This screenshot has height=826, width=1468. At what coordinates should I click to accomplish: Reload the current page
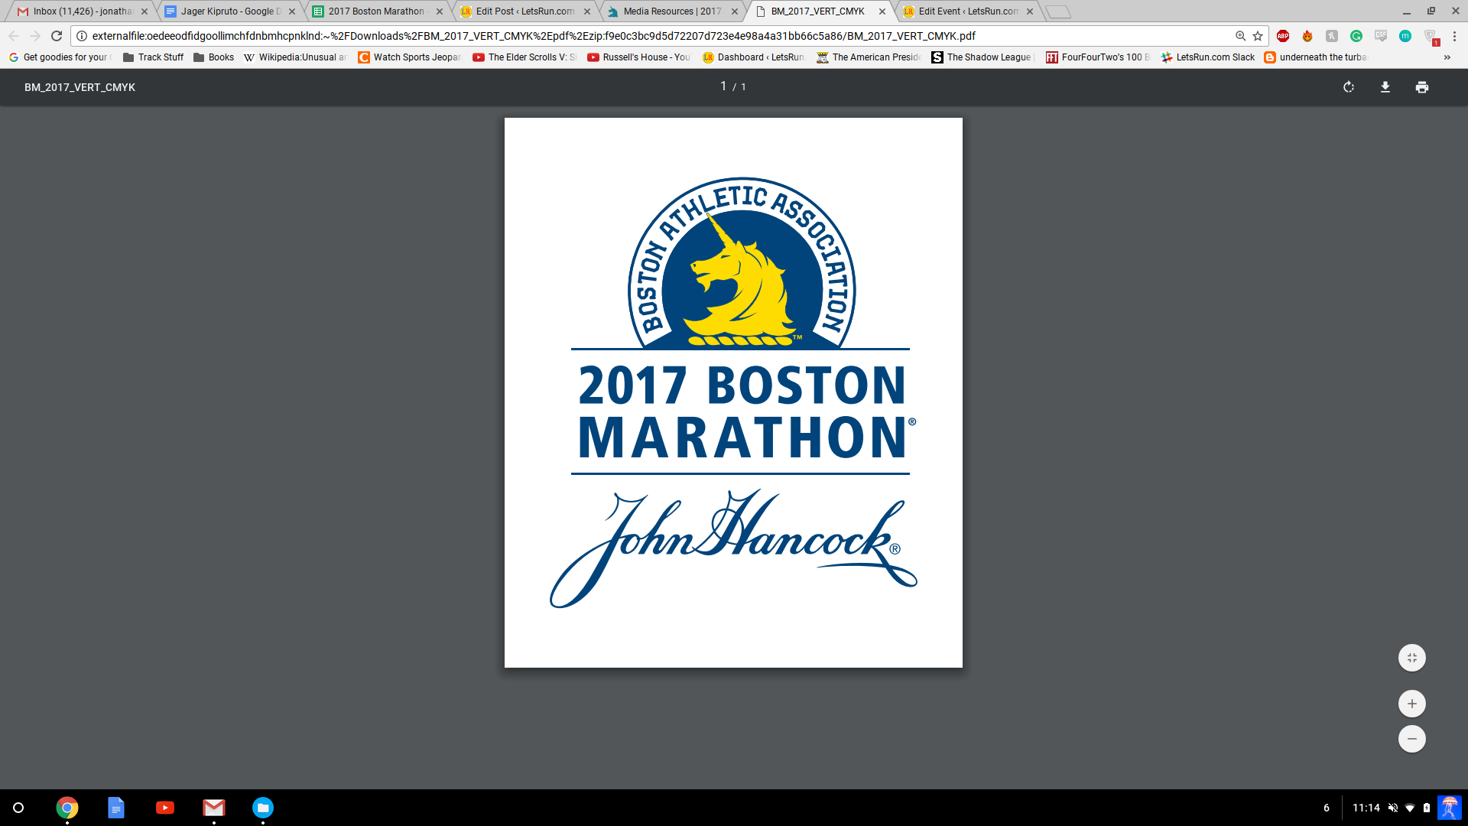pos(57,36)
